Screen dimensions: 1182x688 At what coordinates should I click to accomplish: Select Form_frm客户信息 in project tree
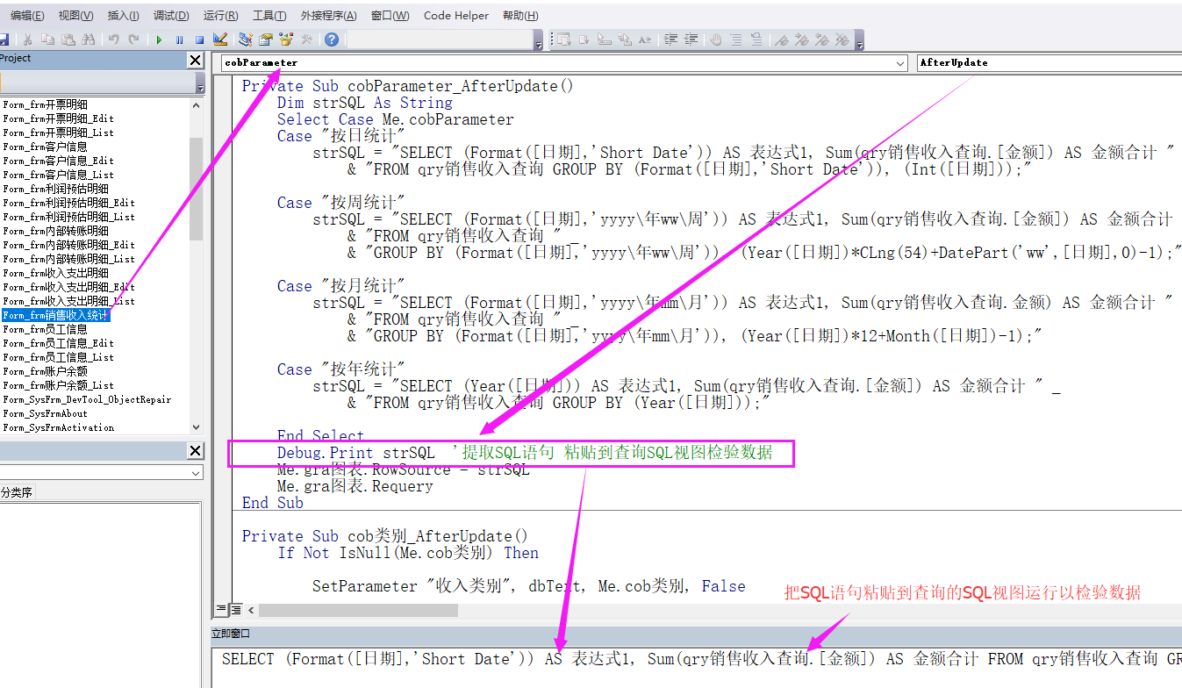pyautogui.click(x=46, y=147)
